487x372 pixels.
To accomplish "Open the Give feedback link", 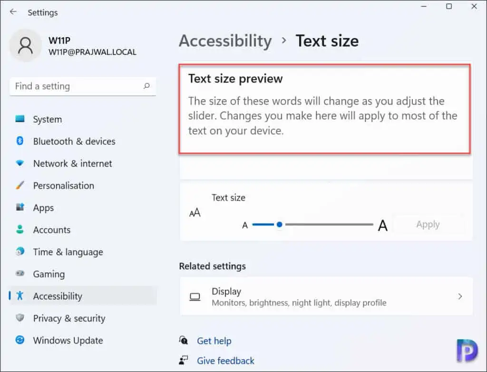I will [225, 361].
